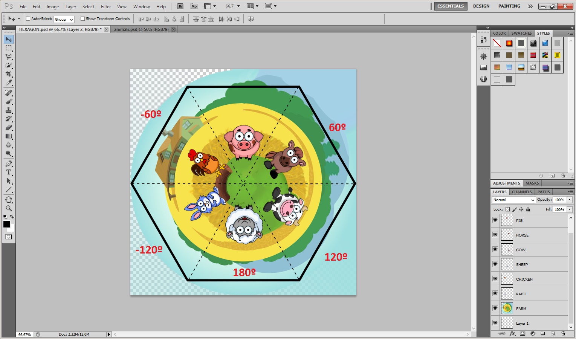Select the Hand tool
This screenshot has height=339, width=576.
[x=9, y=199]
